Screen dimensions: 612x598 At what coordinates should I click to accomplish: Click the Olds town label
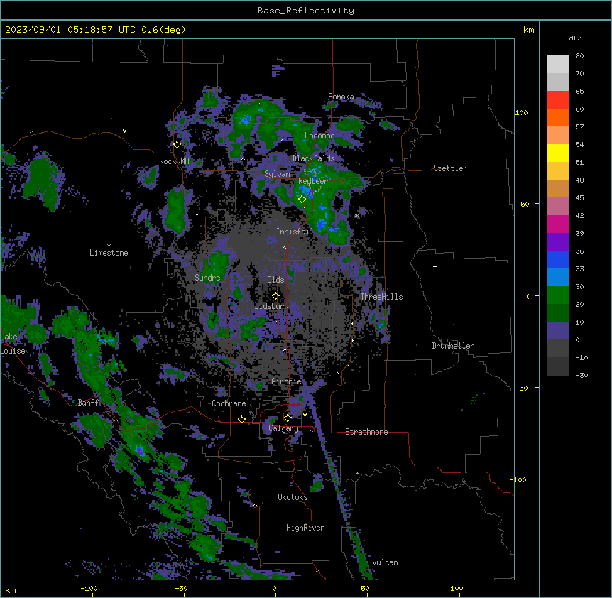pos(275,280)
